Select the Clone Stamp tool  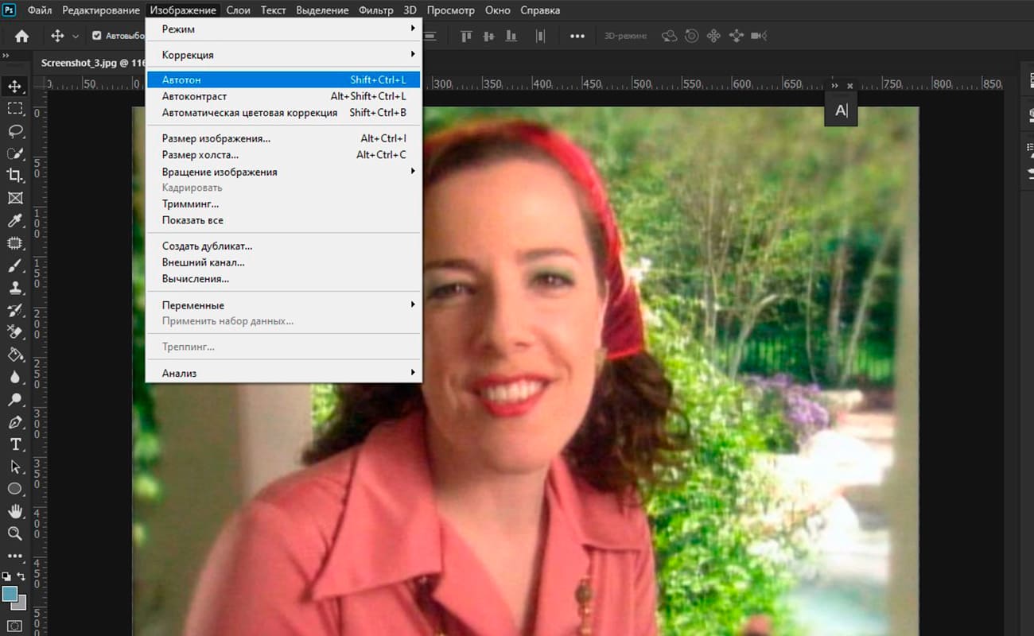(x=15, y=288)
